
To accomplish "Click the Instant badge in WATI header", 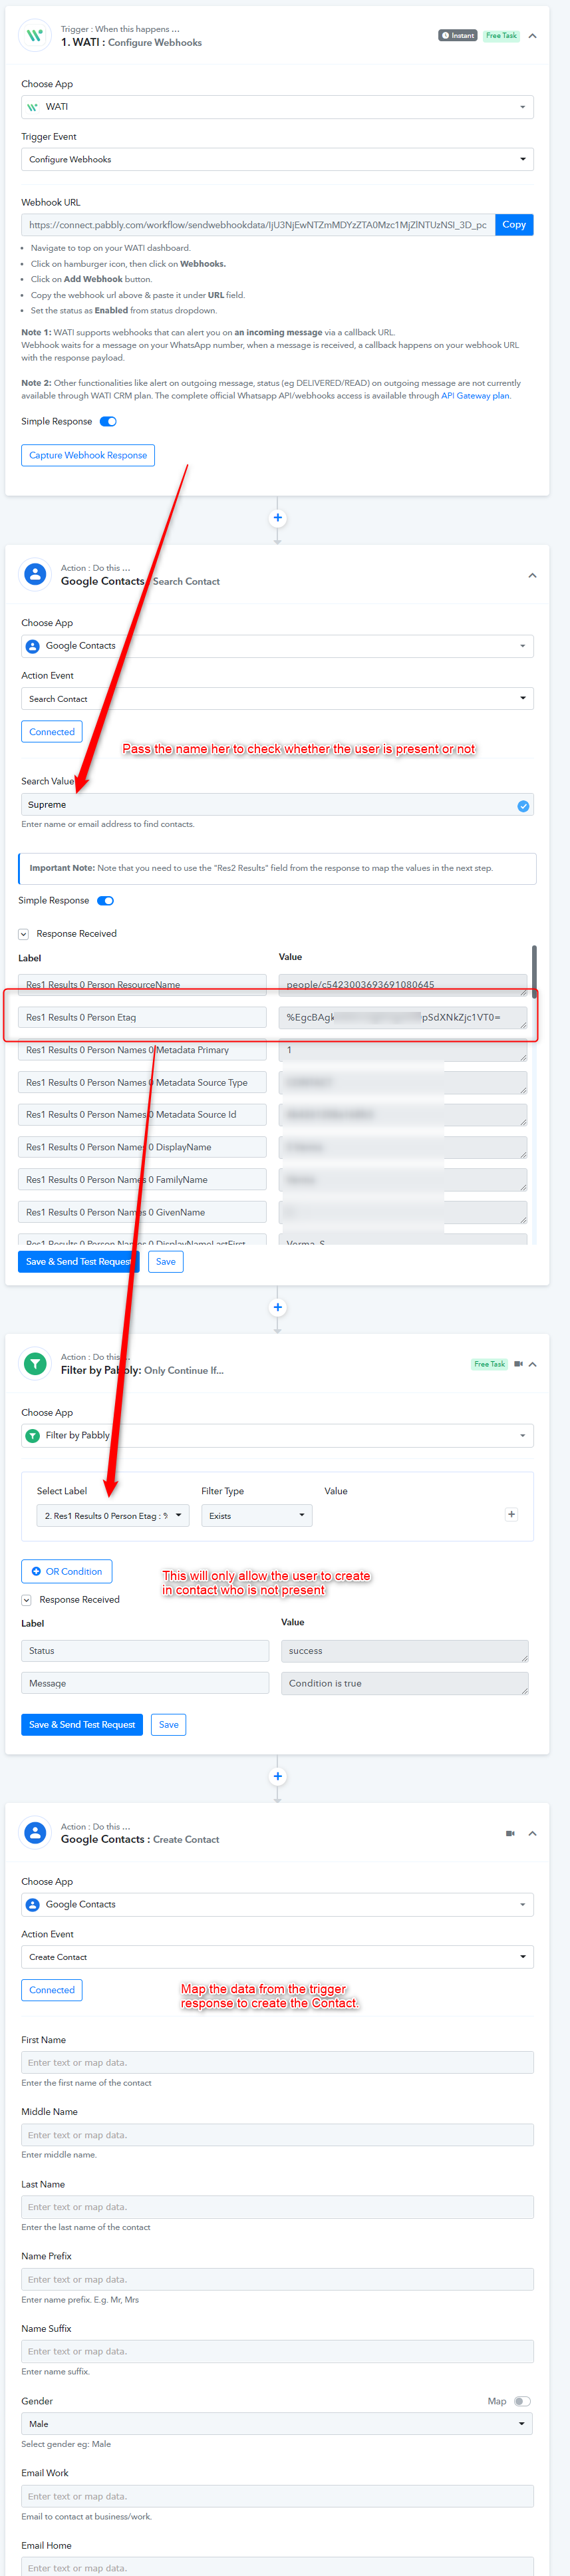I will coord(458,36).
